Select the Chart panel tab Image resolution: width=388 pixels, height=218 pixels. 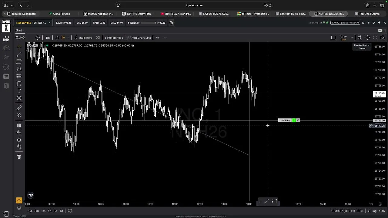coord(19,30)
